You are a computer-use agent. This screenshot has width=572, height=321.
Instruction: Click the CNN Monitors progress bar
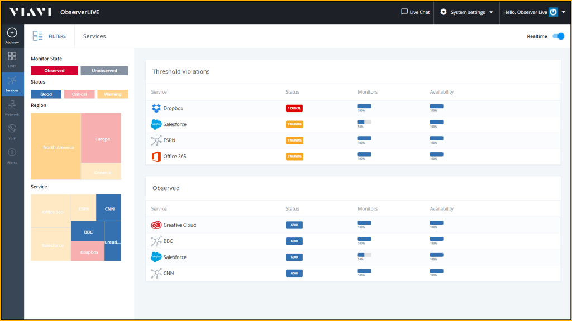pos(364,271)
